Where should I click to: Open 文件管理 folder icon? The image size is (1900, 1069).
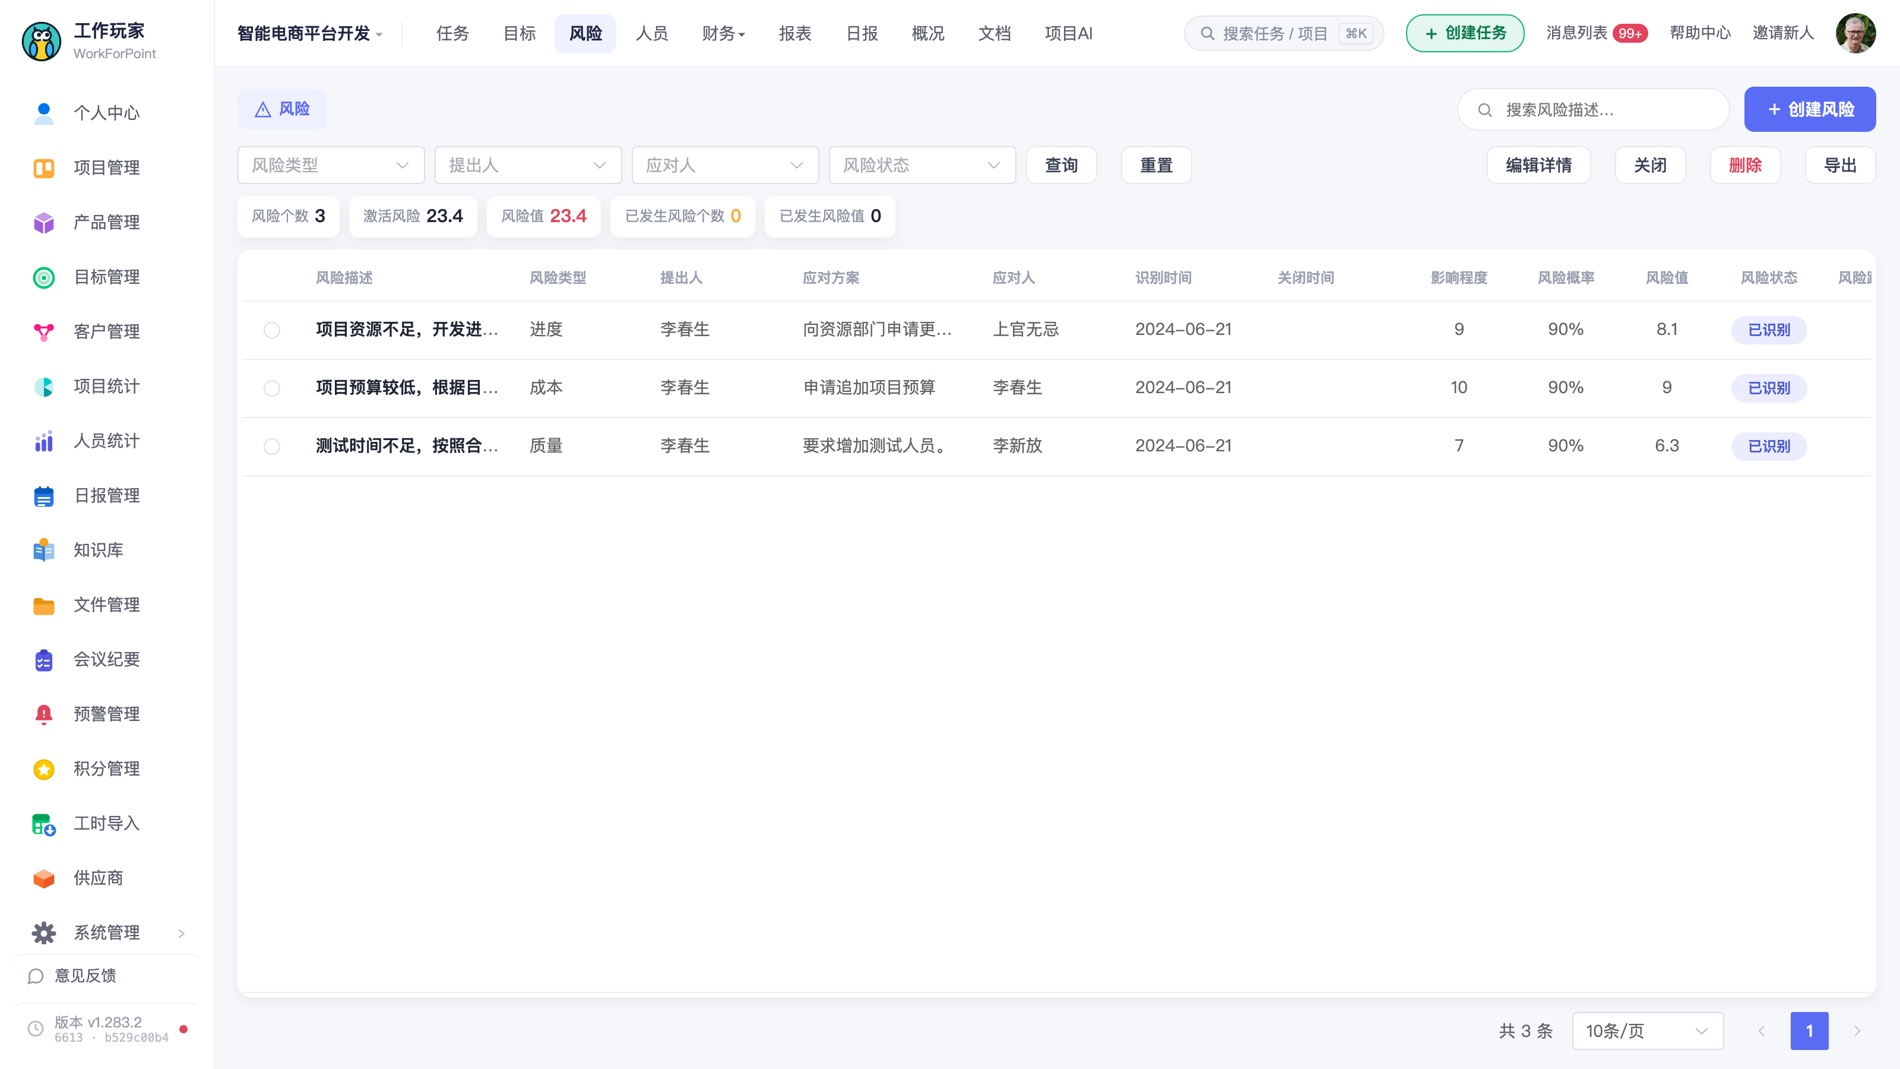[x=43, y=605]
